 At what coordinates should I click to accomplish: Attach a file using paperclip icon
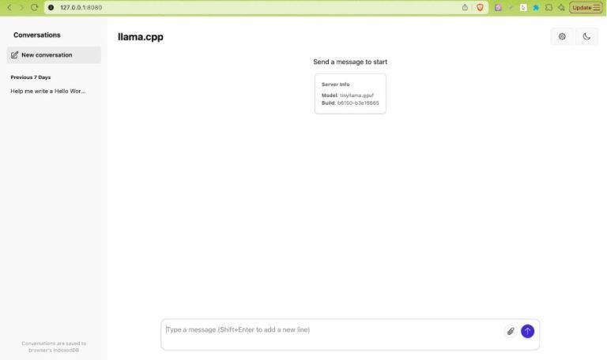[511, 331]
